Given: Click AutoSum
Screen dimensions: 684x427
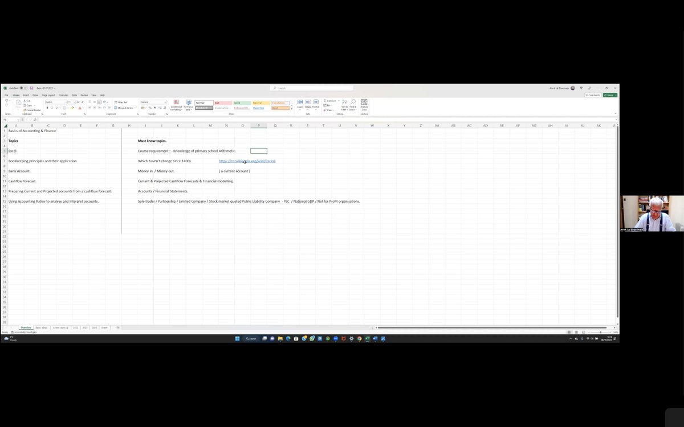Looking at the screenshot, I should (330, 101).
